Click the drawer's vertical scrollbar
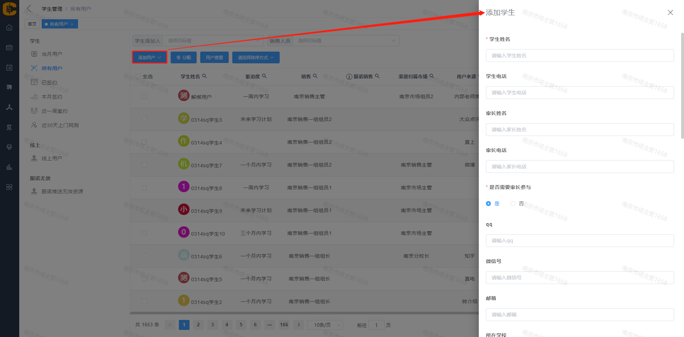 682,85
